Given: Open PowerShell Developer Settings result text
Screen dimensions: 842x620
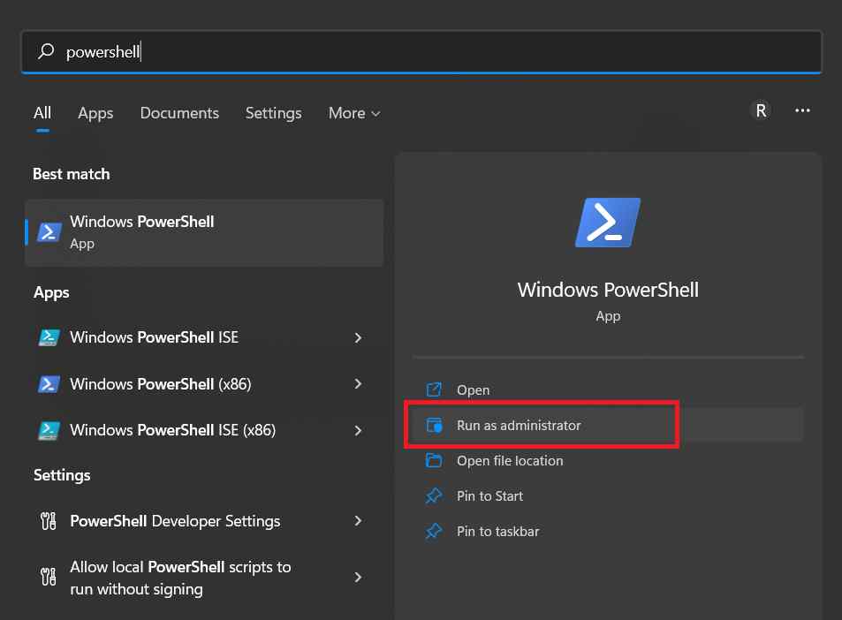Looking at the screenshot, I should tap(175, 521).
